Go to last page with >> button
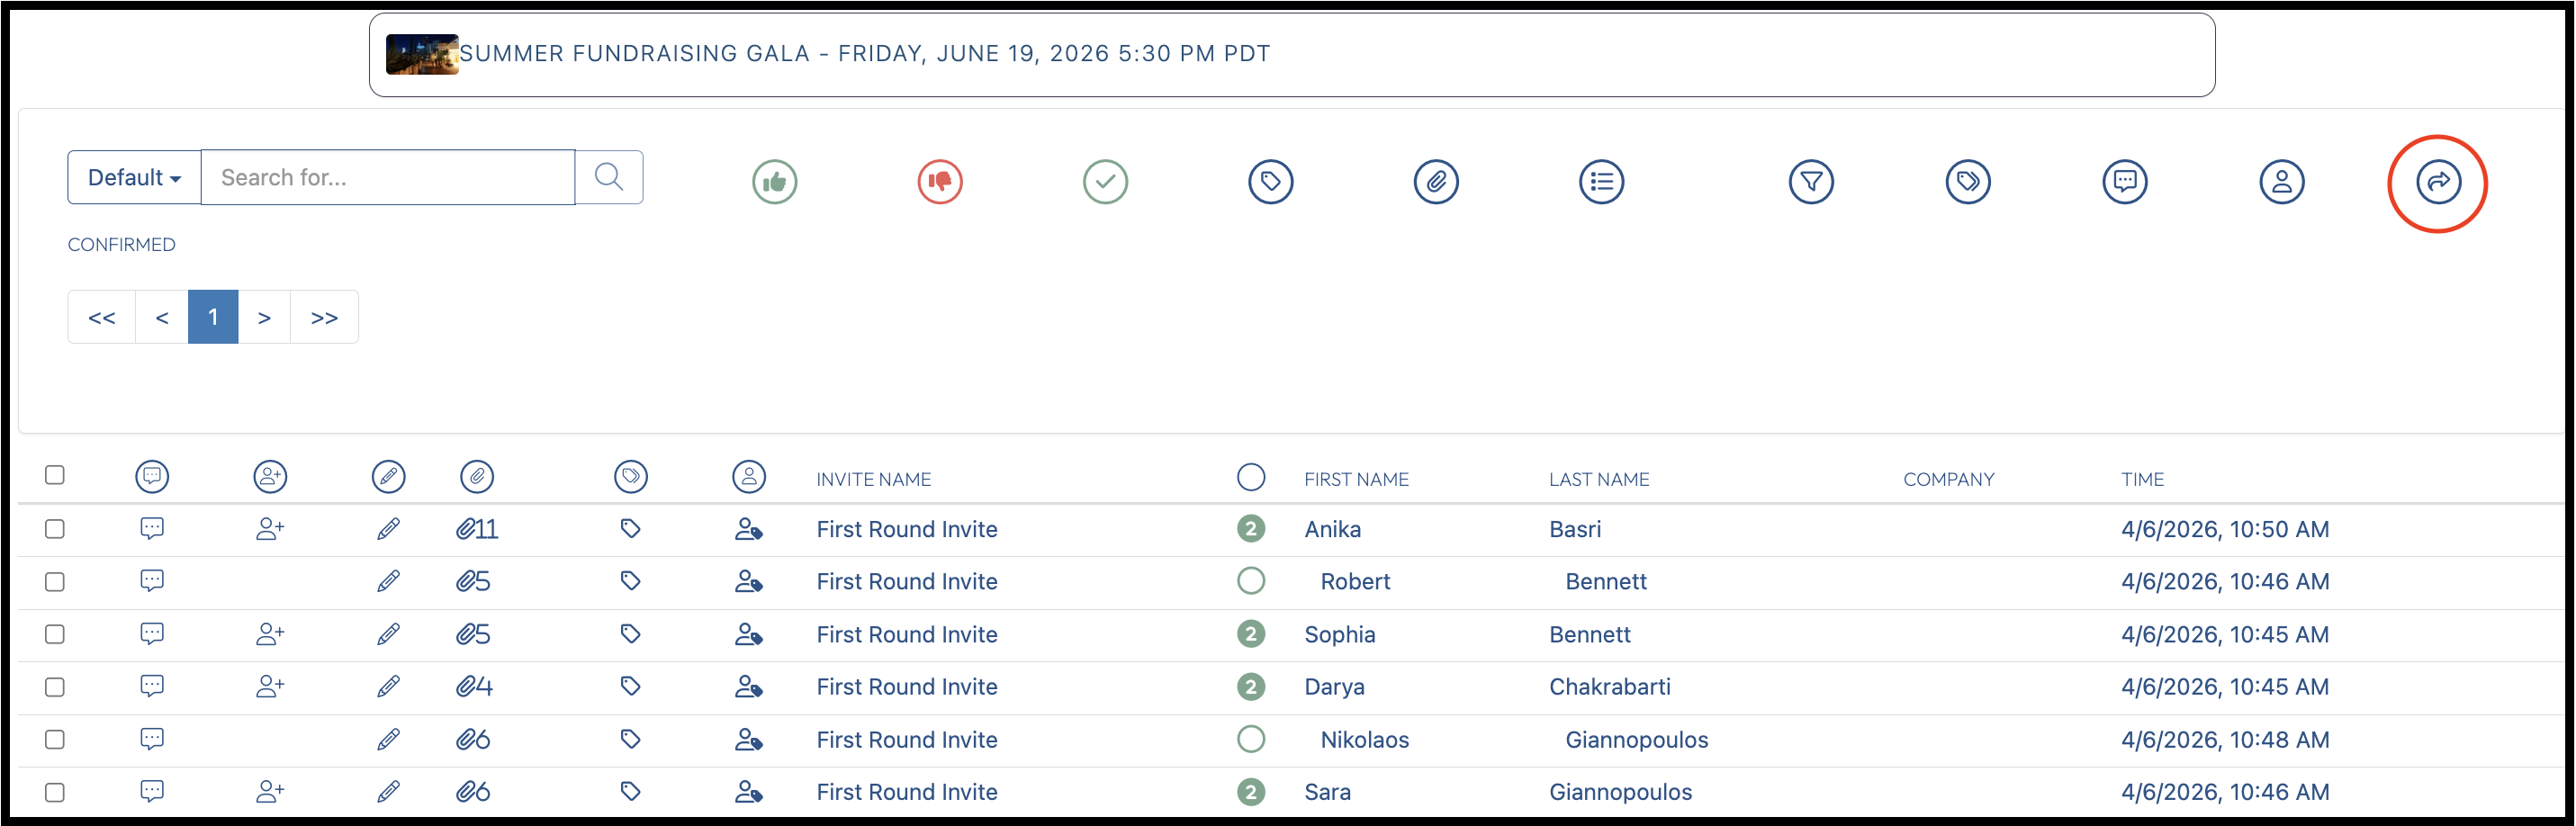Image resolution: width=2576 pixels, height=826 pixels. pos(324,317)
